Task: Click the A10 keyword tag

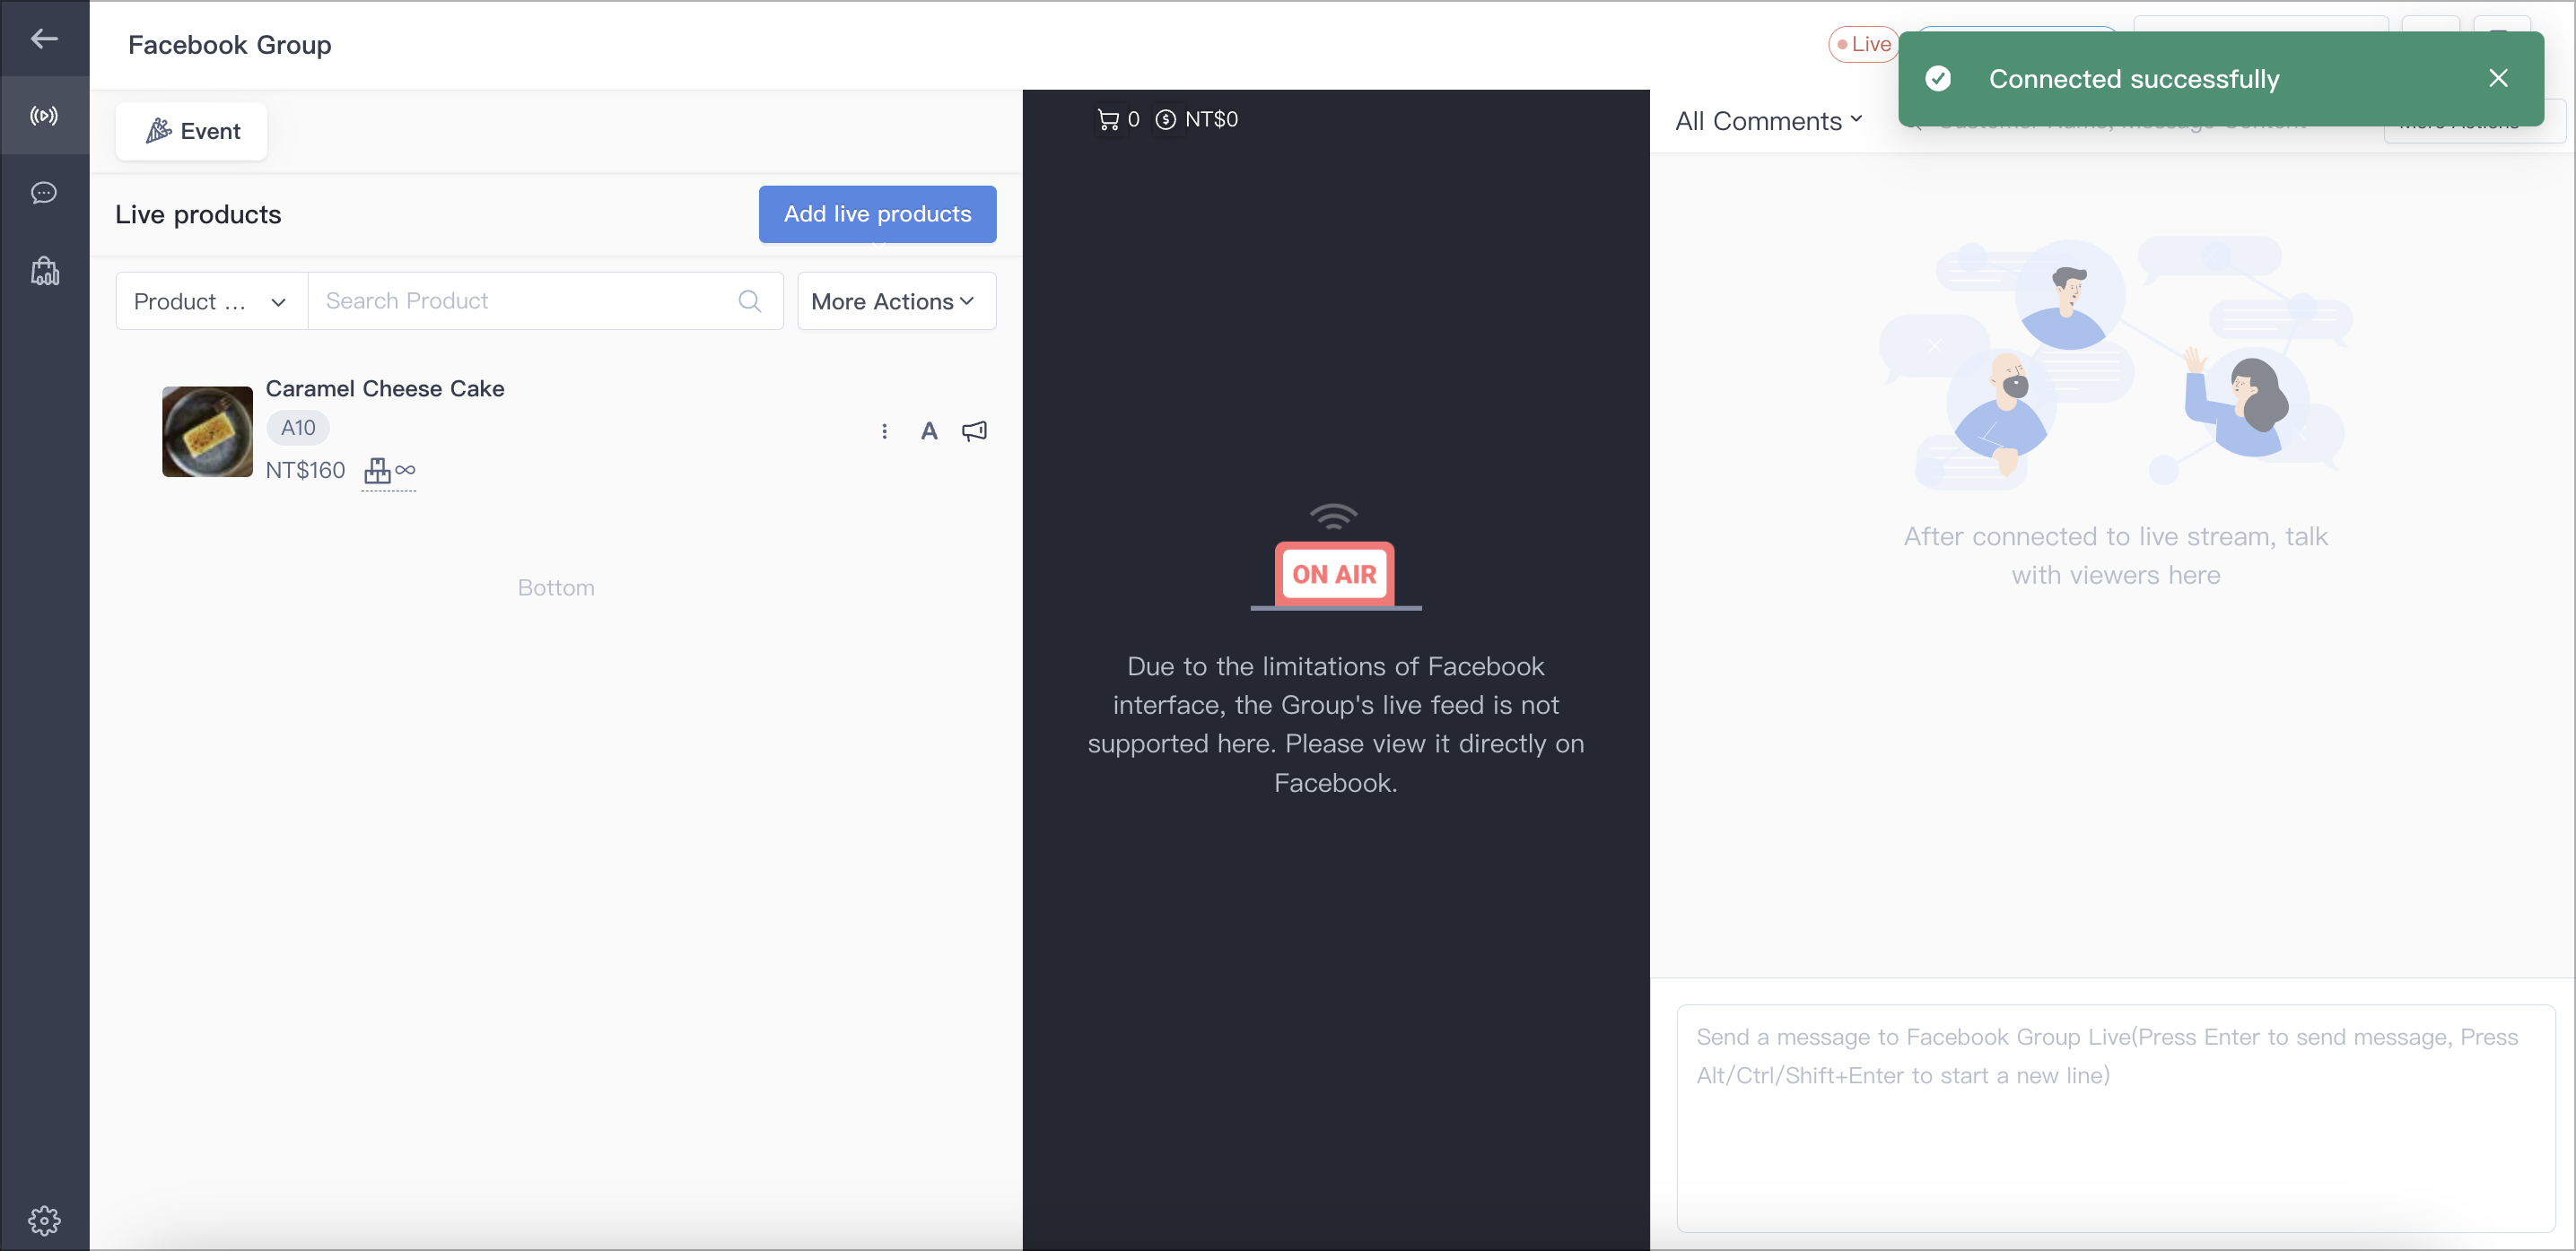Action: tap(298, 428)
